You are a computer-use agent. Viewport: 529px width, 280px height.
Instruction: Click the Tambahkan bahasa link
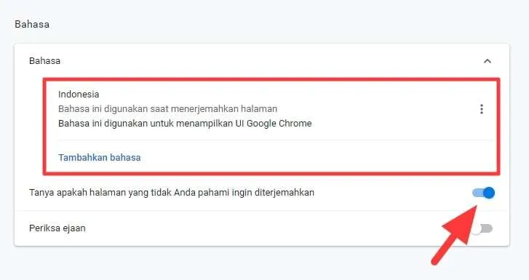(x=99, y=158)
